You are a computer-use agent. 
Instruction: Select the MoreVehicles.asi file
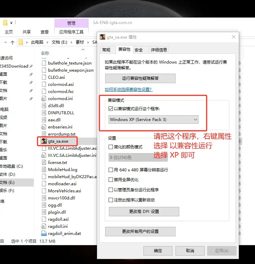pos(65,191)
